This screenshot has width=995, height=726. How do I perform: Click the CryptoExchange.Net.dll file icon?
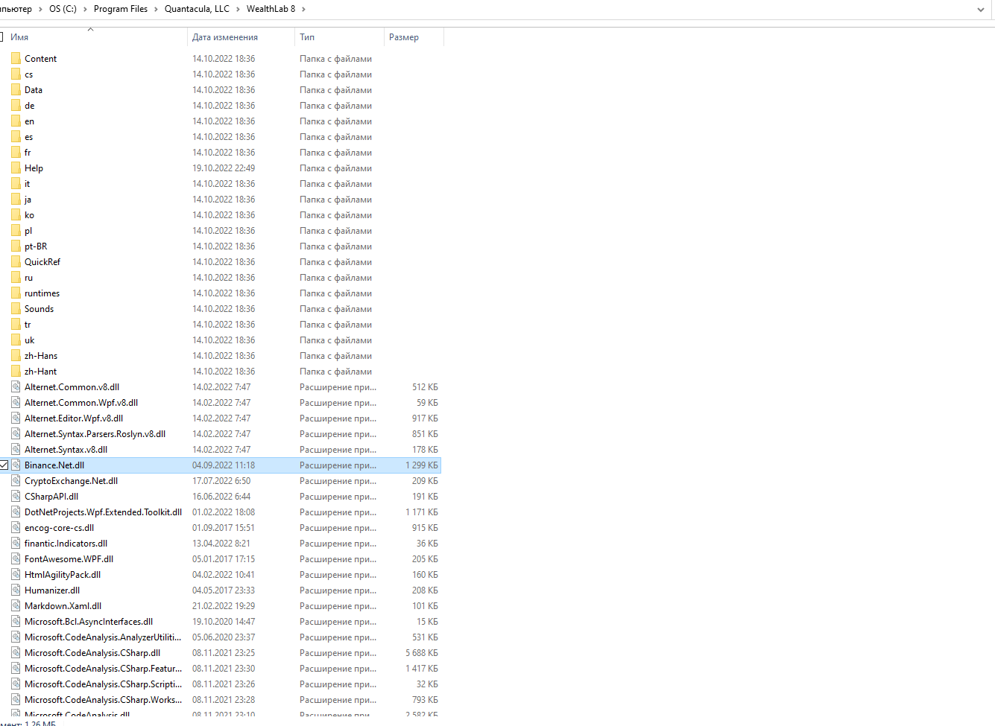click(x=16, y=480)
